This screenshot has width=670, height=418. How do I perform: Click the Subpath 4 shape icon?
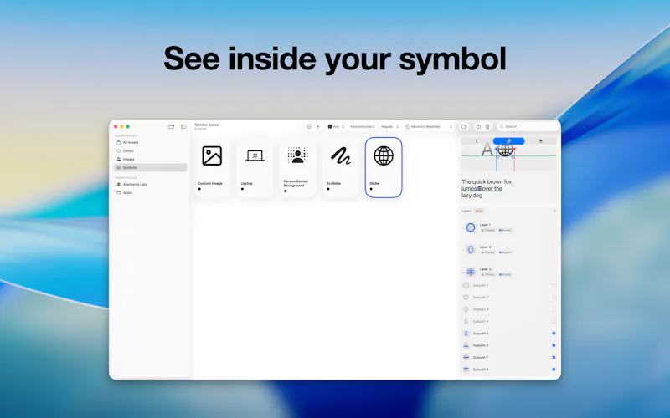pyautogui.click(x=466, y=321)
